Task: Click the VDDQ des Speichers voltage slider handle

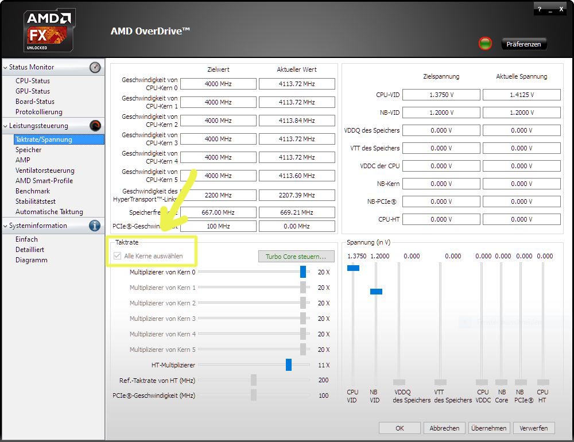Action: pos(399,382)
